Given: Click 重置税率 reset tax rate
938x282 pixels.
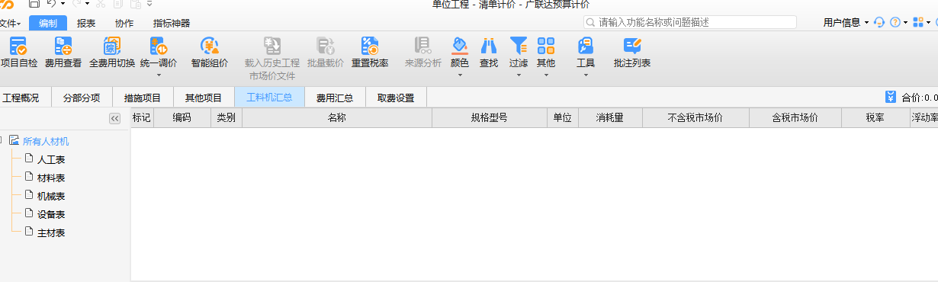Looking at the screenshot, I should 370,53.
